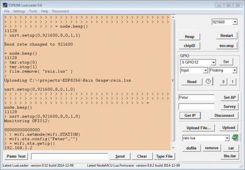Click 'Baud rate changed to 921600' line
The image size is (245, 170).
tap(39, 44)
